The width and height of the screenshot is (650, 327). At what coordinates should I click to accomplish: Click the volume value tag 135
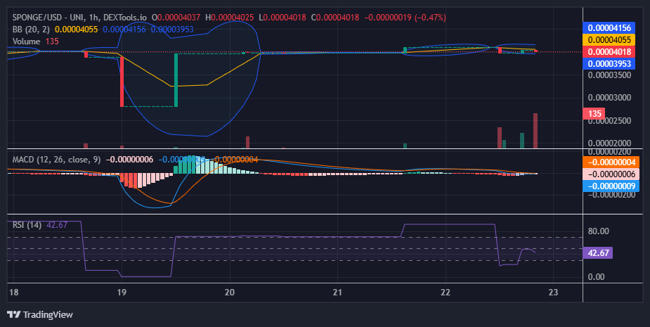coord(594,114)
